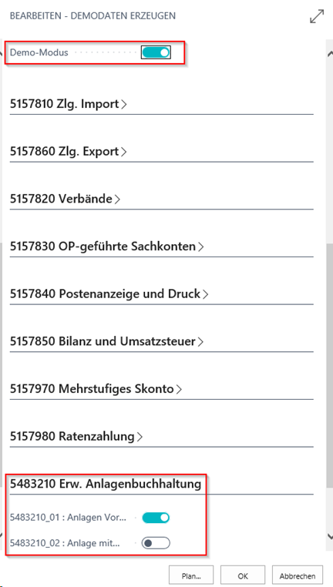Click the Abbrechen button
This screenshot has width=333, height=587.
[297, 575]
